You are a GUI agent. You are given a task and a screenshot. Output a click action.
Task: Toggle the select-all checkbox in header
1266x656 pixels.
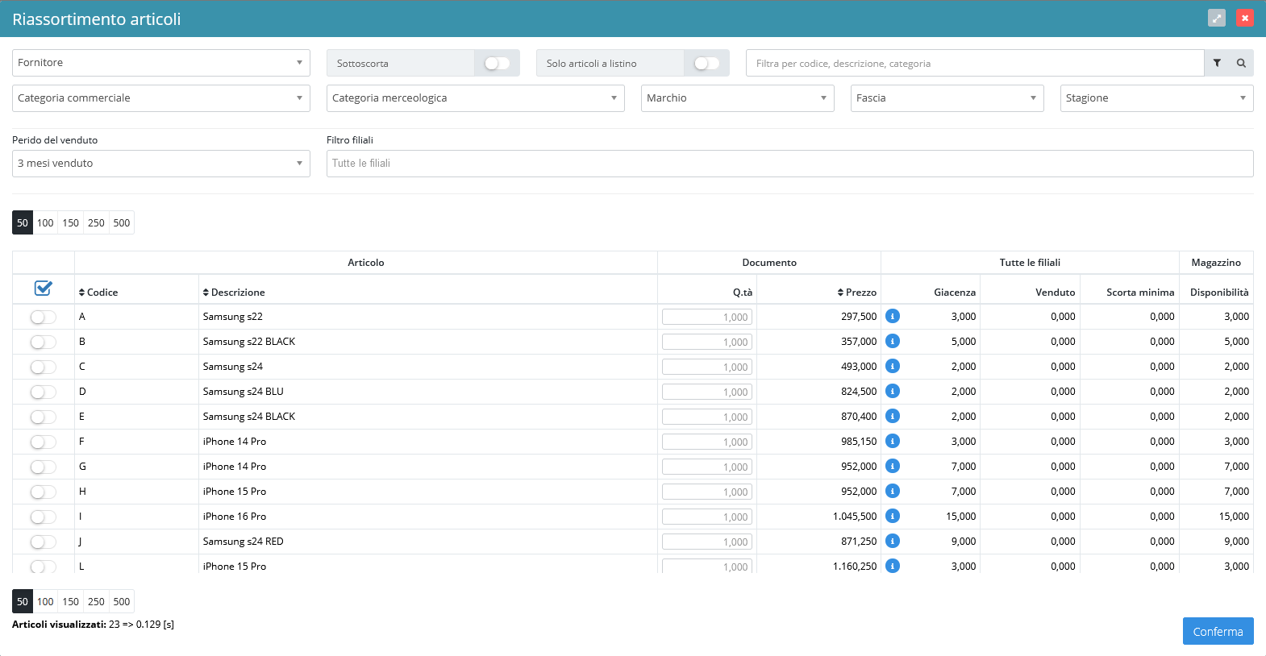pyautogui.click(x=44, y=288)
